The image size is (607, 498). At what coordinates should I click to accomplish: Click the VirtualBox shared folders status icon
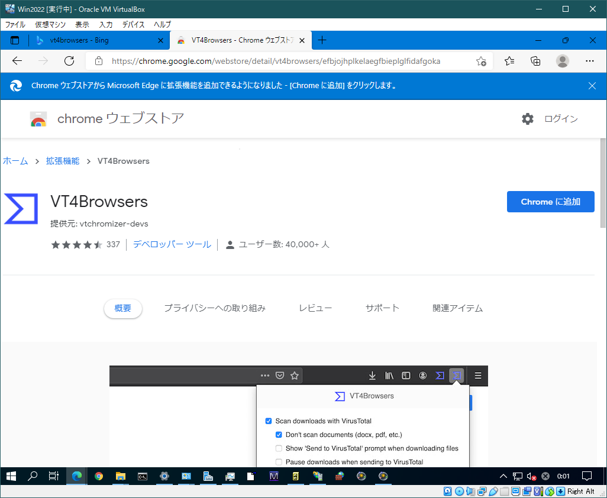click(505, 491)
